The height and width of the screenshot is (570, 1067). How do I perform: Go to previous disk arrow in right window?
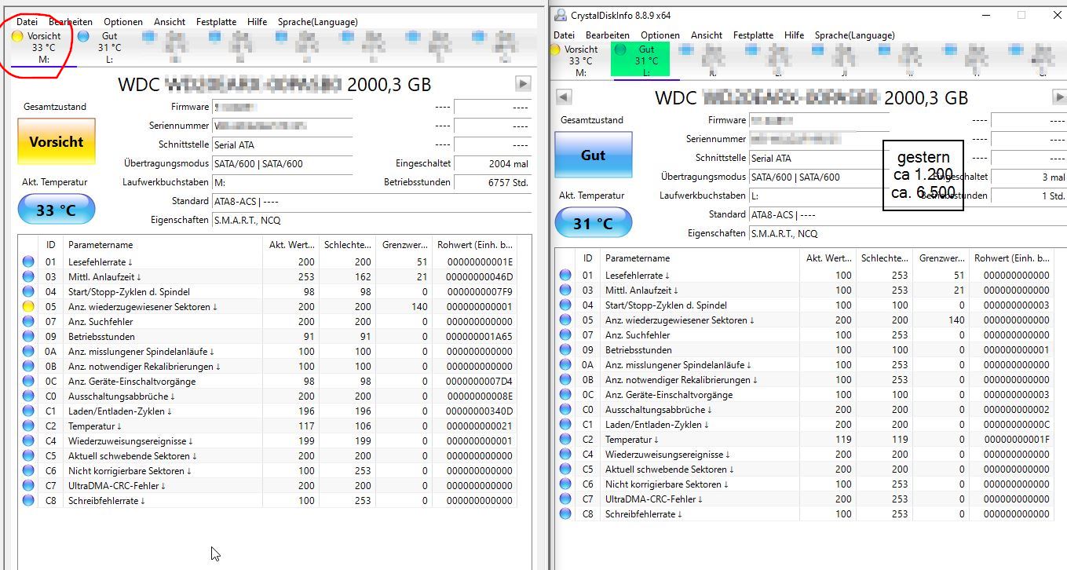564,97
